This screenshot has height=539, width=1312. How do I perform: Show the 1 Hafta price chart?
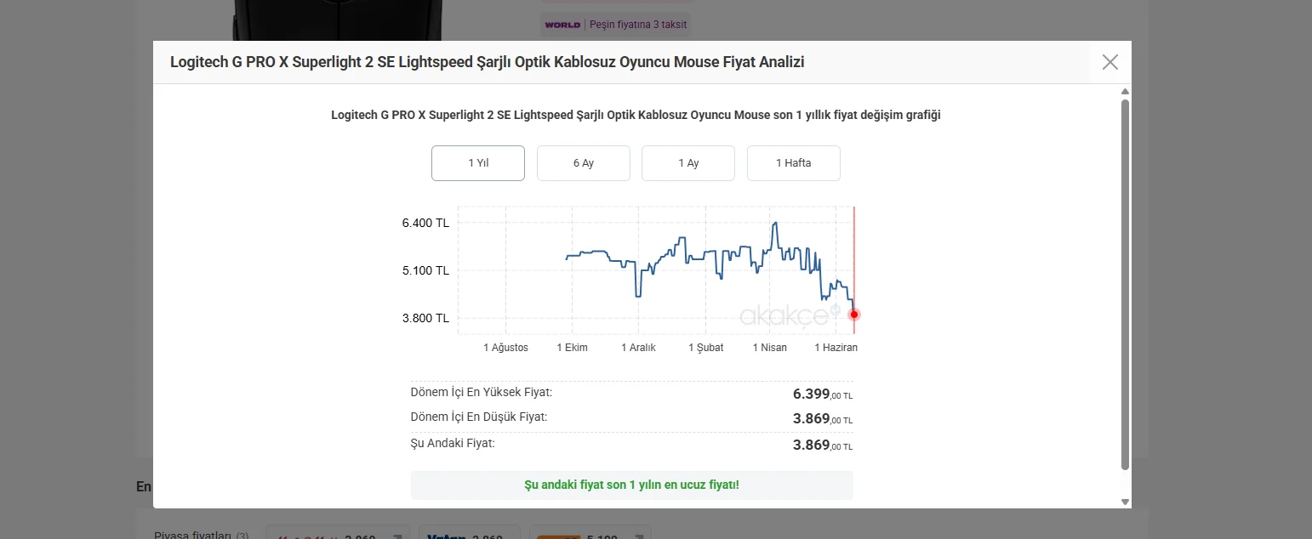click(794, 163)
